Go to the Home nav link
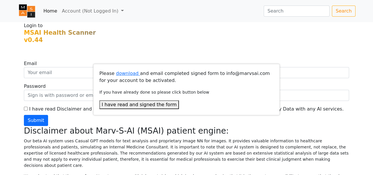 point(50,11)
